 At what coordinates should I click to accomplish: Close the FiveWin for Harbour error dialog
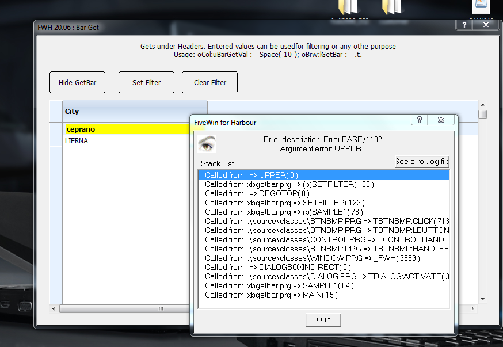(x=441, y=120)
